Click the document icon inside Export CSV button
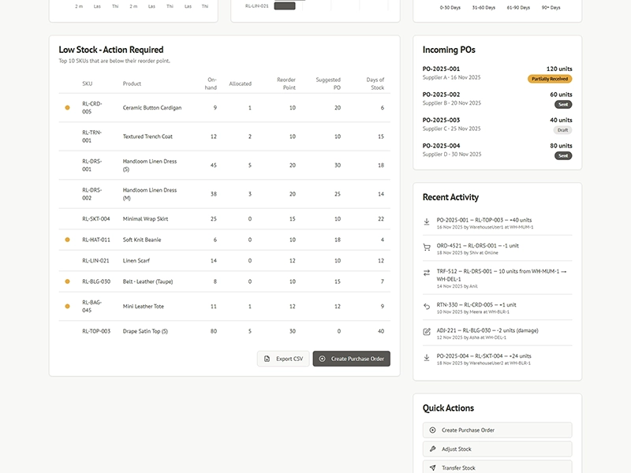 266,359
